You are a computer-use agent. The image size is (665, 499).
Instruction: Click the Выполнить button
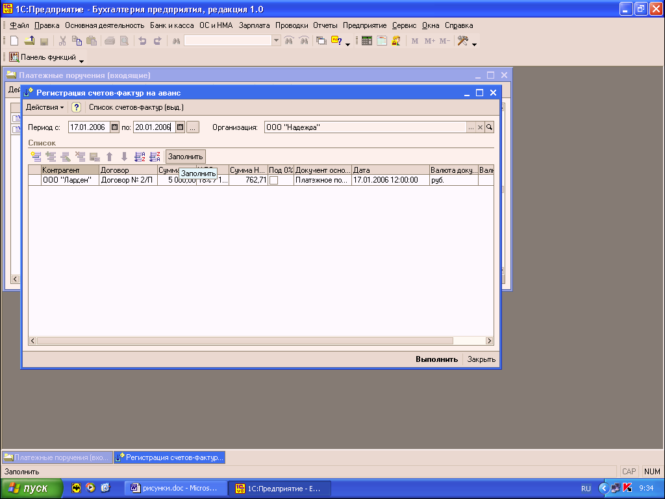pos(436,359)
